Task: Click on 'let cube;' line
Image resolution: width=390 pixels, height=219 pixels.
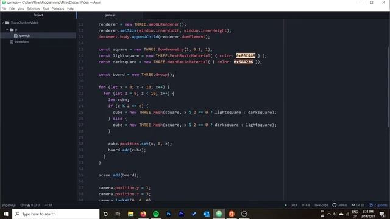Action: [119, 100]
